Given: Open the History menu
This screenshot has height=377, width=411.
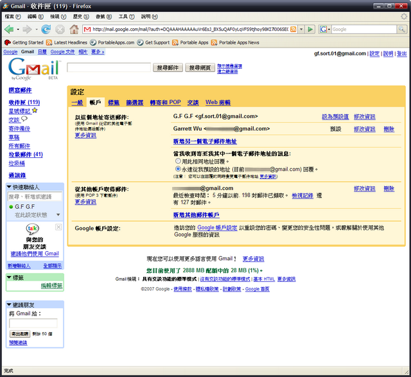Looking at the screenshot, I should (x=81, y=17).
